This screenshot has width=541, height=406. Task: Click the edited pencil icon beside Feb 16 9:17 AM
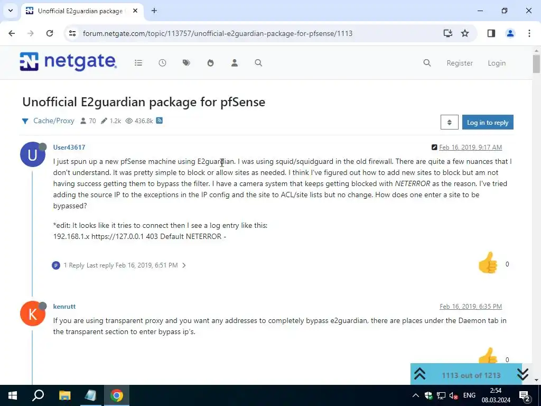[x=434, y=147]
